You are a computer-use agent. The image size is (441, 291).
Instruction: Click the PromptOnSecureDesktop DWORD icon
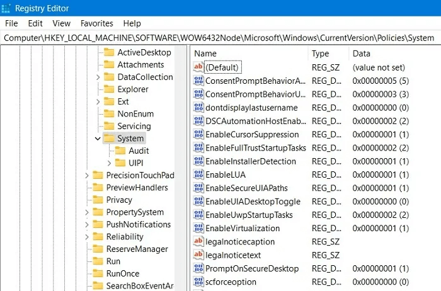[x=198, y=268]
